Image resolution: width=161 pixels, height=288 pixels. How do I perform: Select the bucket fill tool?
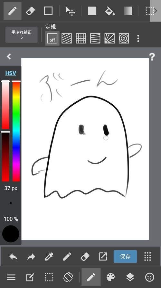(110, 11)
